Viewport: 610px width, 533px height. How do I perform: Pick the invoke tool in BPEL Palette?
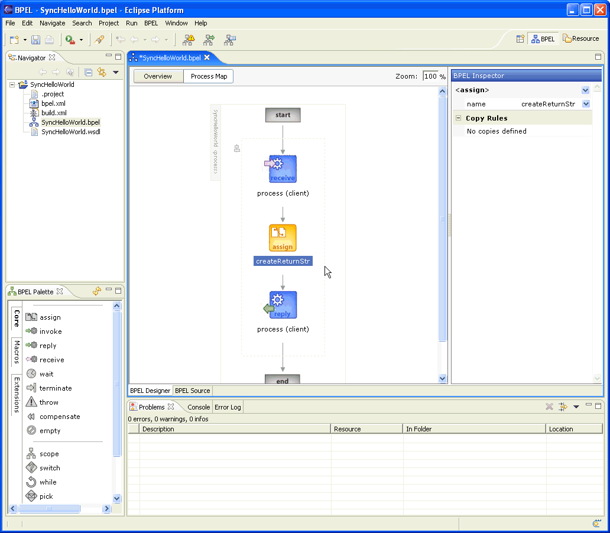tap(44, 331)
